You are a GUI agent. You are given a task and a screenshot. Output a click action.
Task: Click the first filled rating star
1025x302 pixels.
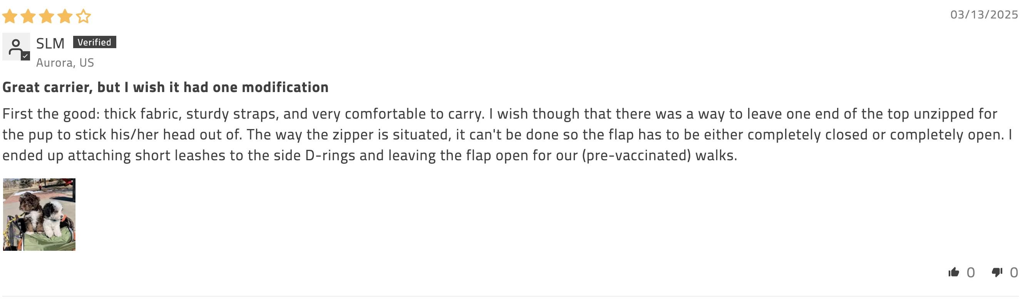pyautogui.click(x=10, y=16)
